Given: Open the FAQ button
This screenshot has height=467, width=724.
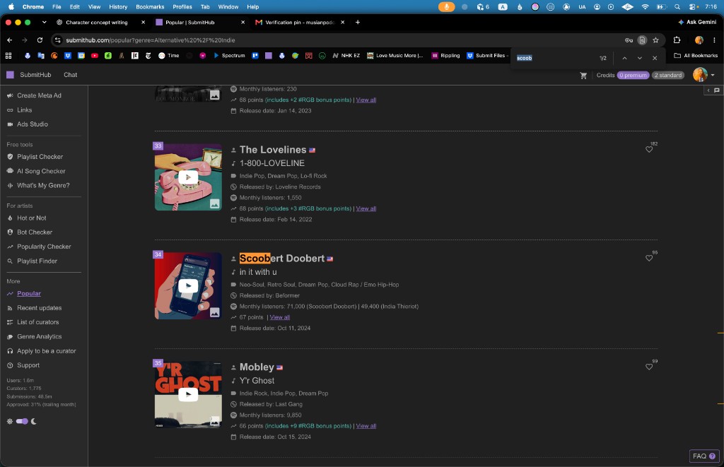Looking at the screenshot, I should (703, 456).
